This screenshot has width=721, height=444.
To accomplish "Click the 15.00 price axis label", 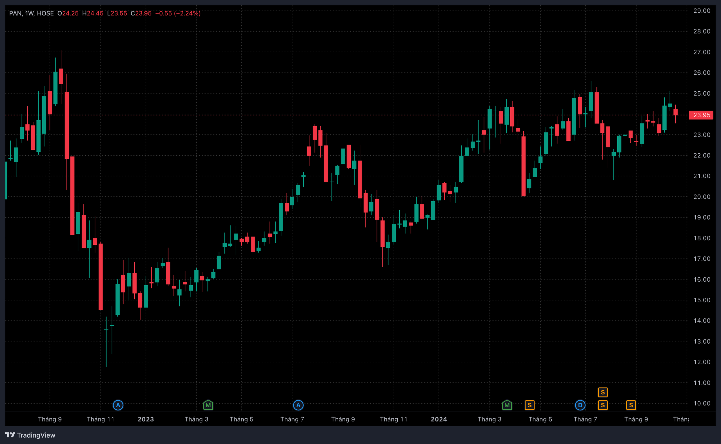I will click(702, 300).
